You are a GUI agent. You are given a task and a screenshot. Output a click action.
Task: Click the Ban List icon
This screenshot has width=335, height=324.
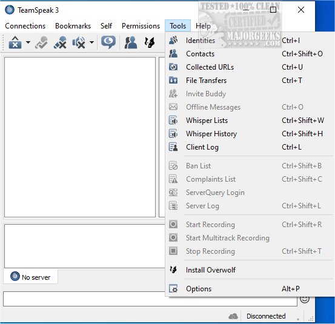click(x=173, y=166)
